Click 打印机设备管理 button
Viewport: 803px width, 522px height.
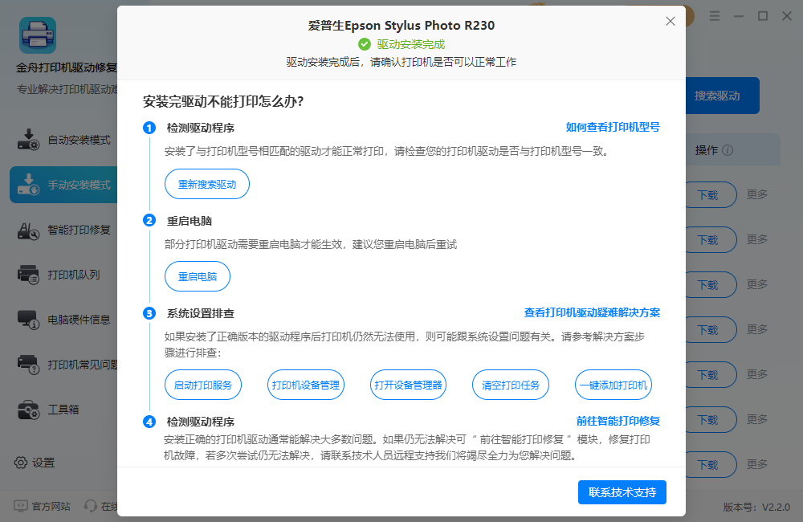[x=305, y=385]
